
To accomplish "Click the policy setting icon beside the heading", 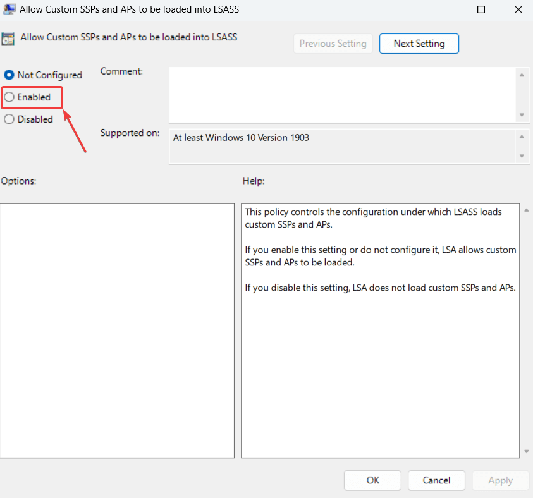I will tap(9, 38).
